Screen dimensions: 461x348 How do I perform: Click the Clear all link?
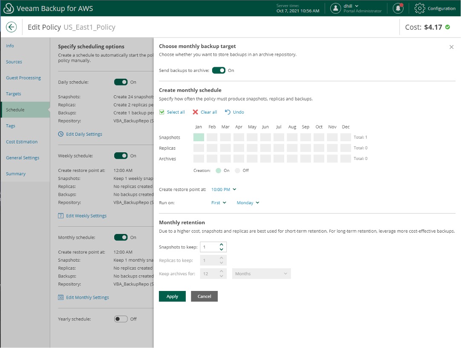point(209,112)
